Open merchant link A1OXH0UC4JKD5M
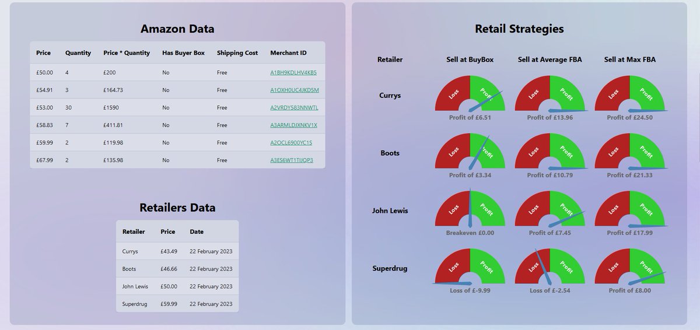This screenshot has height=330, width=700. coord(295,90)
